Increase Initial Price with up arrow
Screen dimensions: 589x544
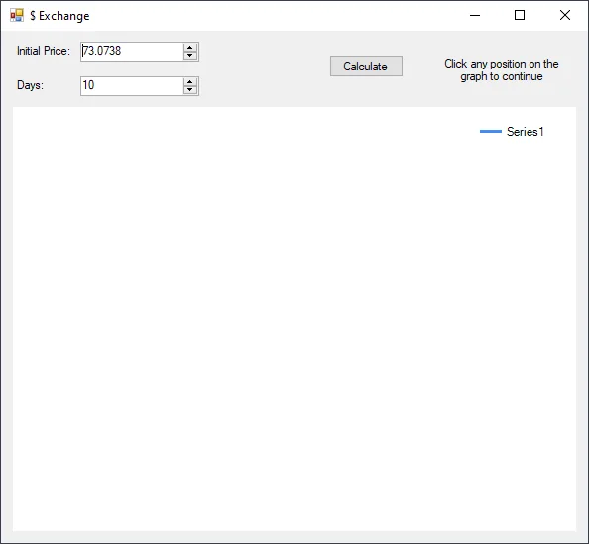coord(190,47)
